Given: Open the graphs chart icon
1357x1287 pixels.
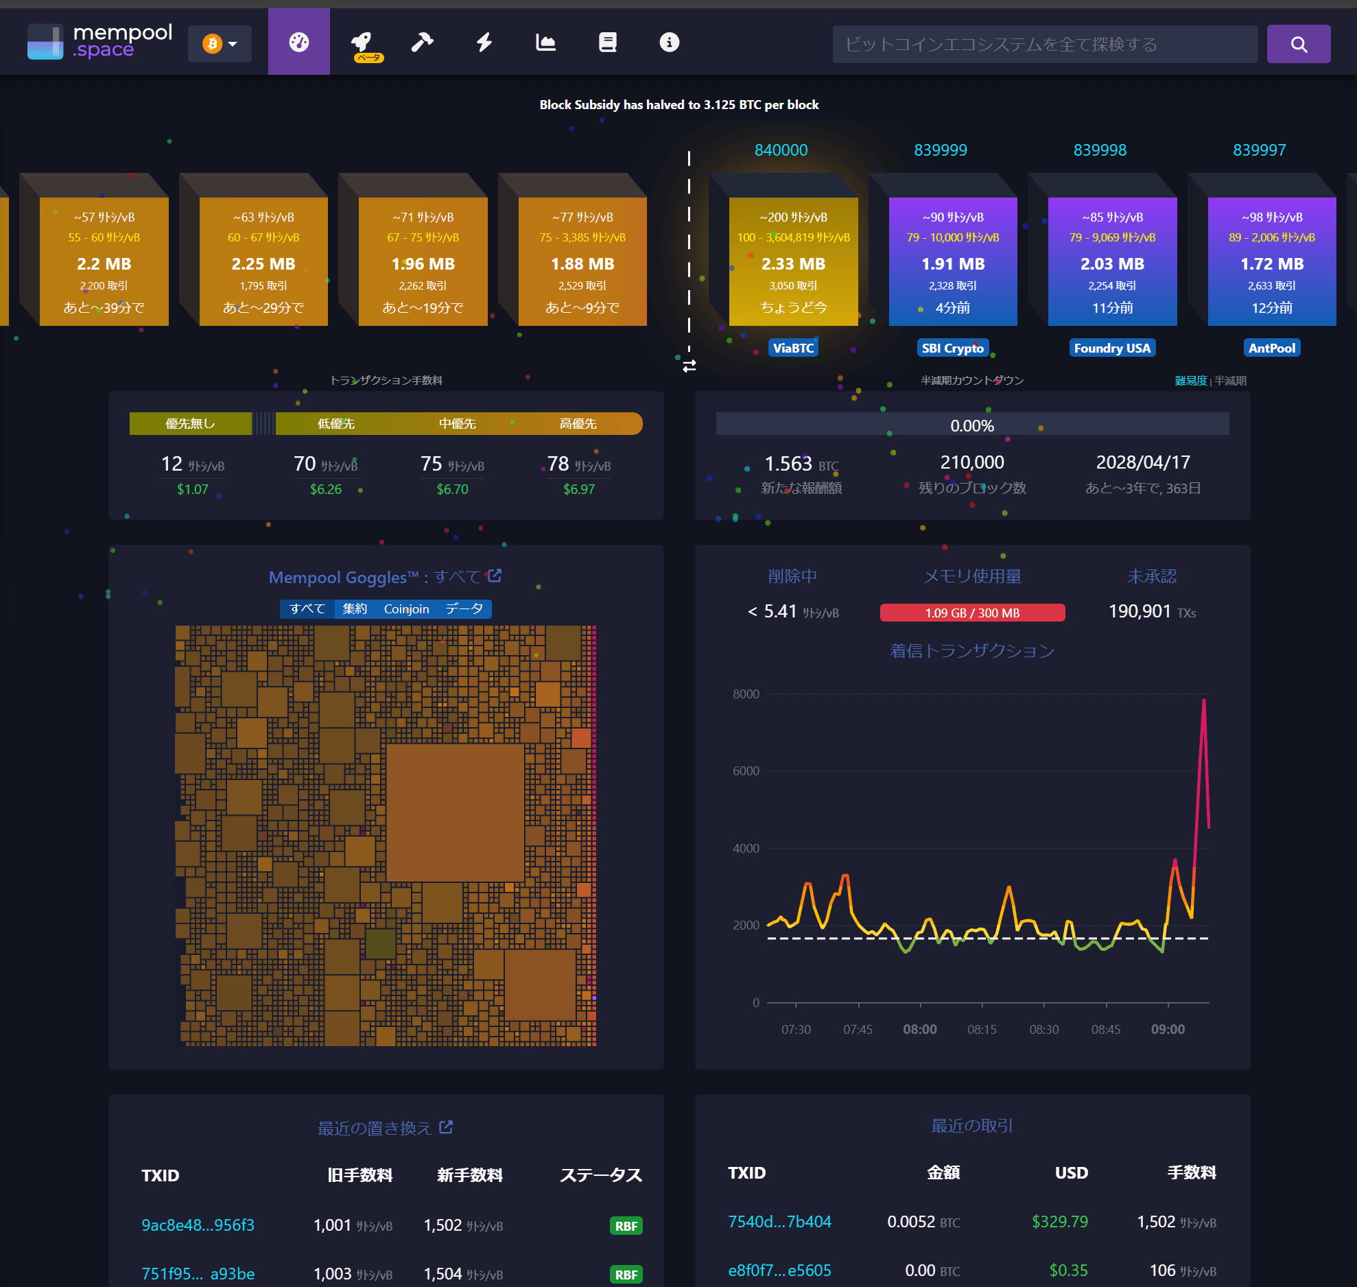Looking at the screenshot, I should 545,43.
